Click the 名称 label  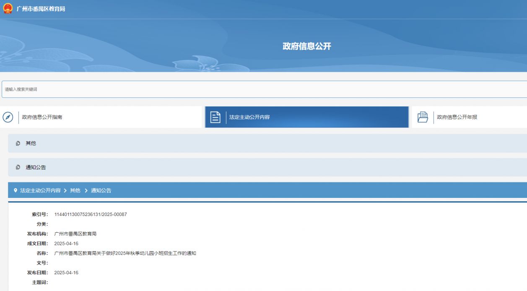pyautogui.click(x=42, y=253)
